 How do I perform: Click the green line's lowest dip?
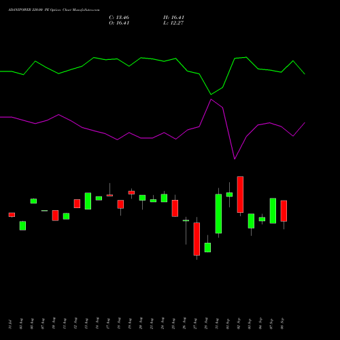[x=211, y=95]
